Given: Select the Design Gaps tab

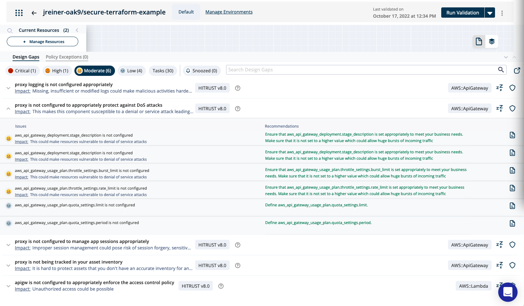Looking at the screenshot, I should [x=26, y=57].
